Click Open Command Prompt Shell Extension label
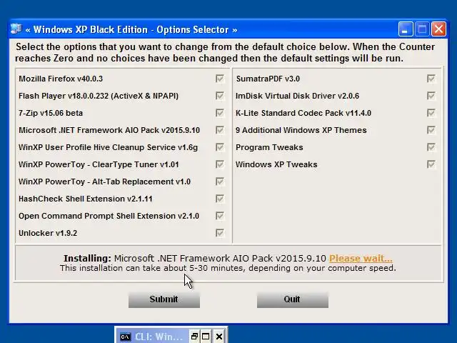 [x=109, y=216]
